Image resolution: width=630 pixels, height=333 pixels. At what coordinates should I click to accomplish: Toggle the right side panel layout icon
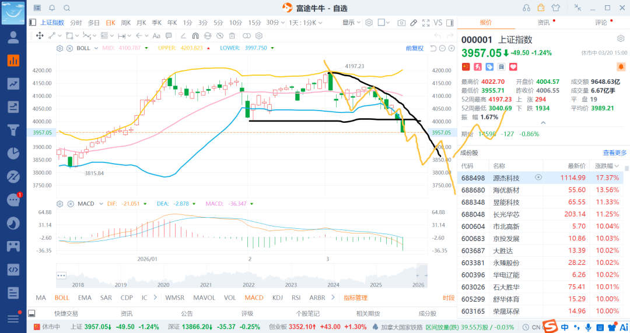click(450, 23)
